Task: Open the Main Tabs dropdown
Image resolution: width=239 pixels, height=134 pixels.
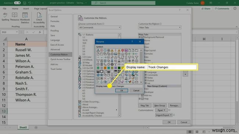Action: (160, 28)
